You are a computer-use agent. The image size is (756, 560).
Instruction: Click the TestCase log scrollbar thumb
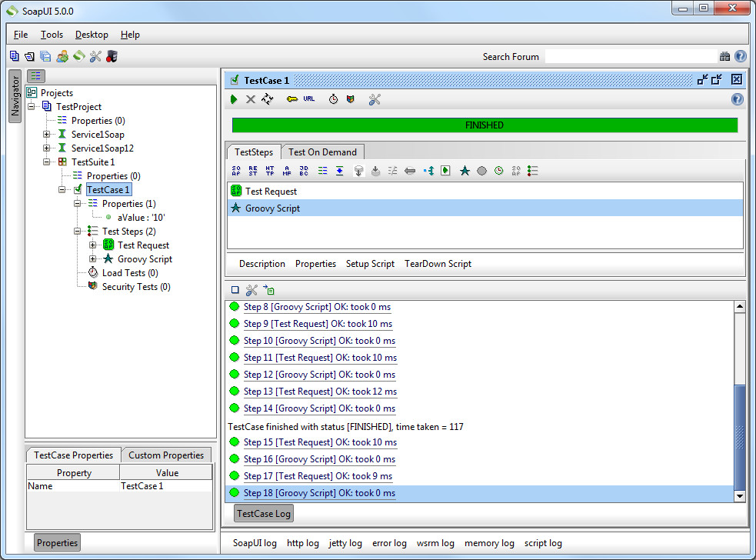[740, 438]
